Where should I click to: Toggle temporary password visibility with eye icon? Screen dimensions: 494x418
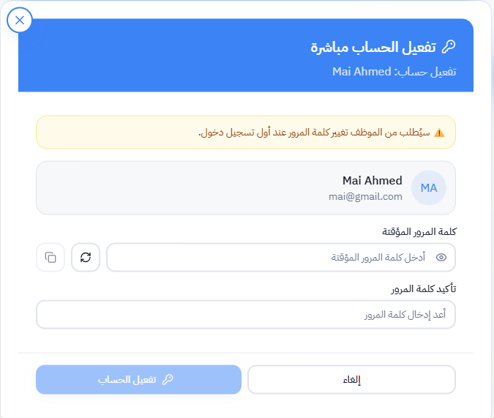coord(441,258)
